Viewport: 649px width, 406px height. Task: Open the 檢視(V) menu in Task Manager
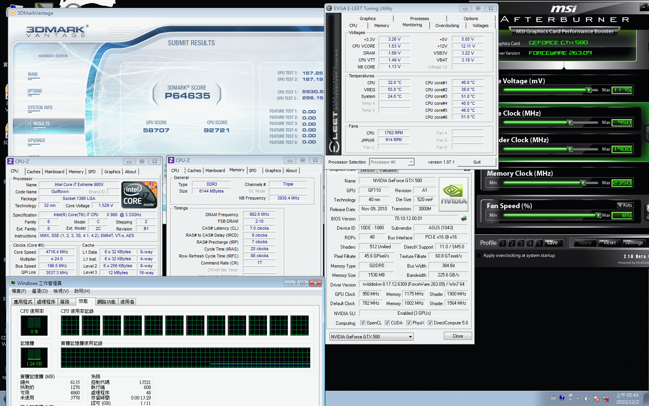(61, 291)
